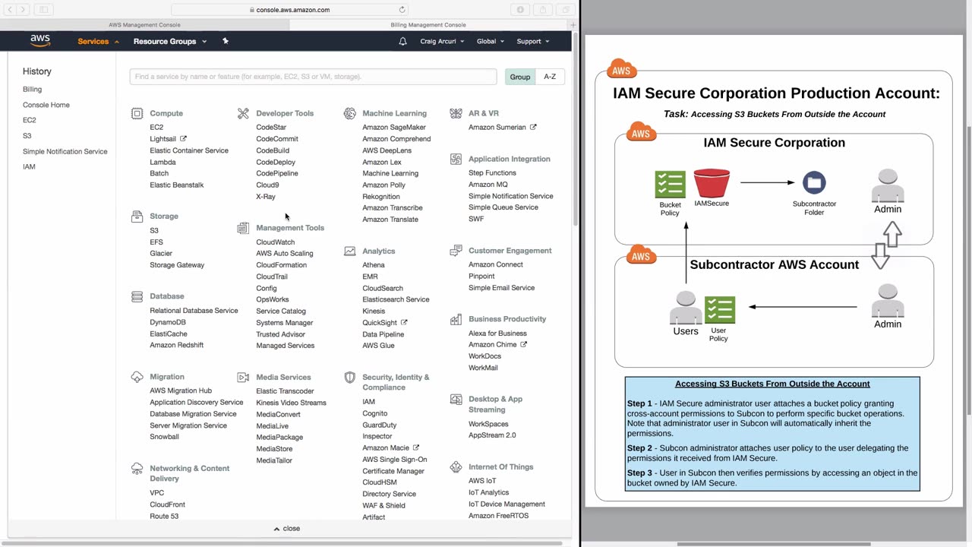Open Billing from History list
This screenshot has height=547, width=972.
pos(32,89)
